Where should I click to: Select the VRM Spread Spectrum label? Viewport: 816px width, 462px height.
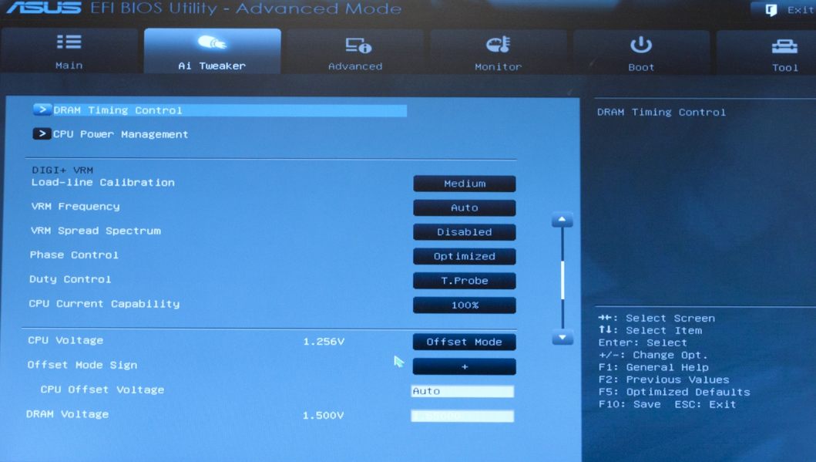(x=96, y=230)
